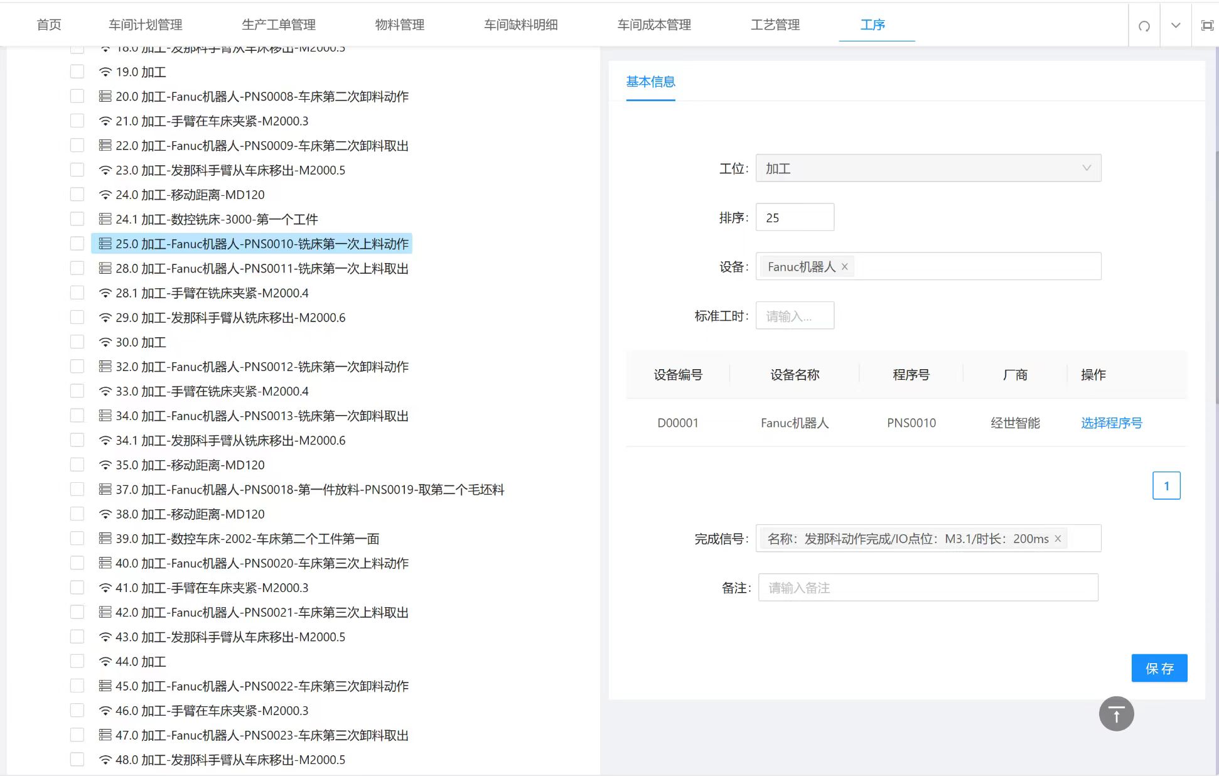The image size is (1219, 776).
Task: Click wifi icon of 24.0 移动距离 row
Action: coord(105,195)
